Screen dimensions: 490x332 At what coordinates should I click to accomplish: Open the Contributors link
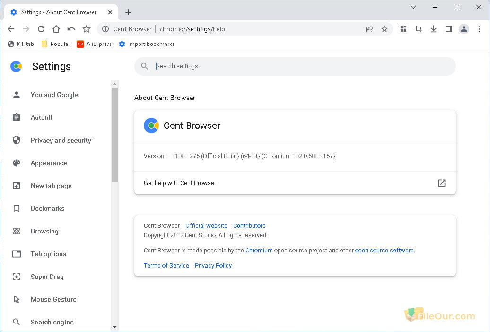click(249, 225)
